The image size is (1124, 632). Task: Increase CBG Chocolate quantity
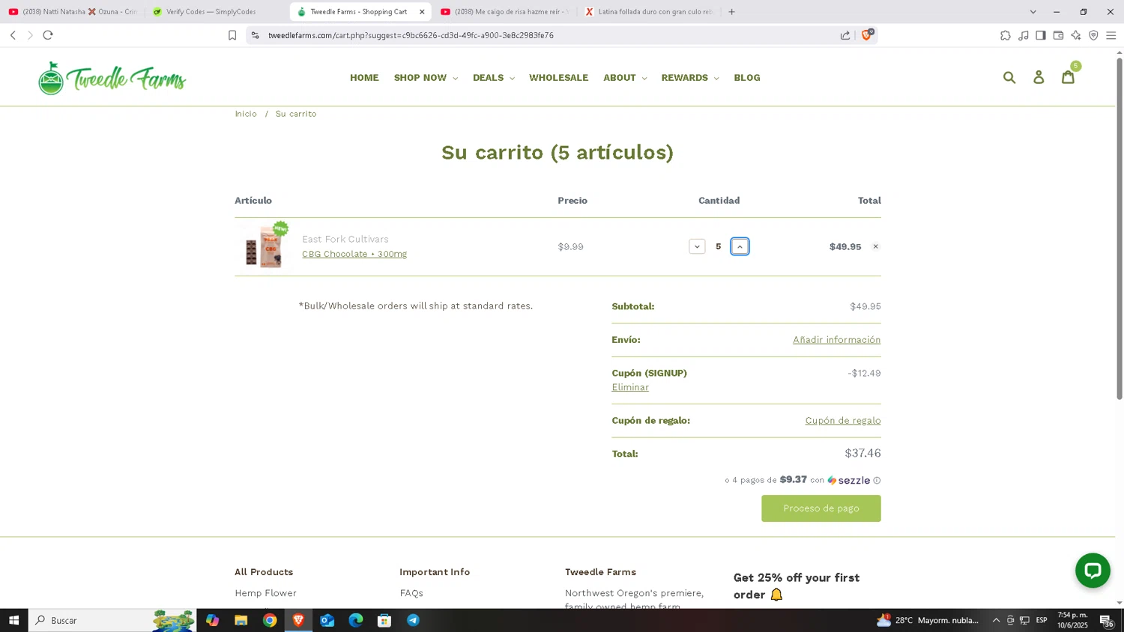pyautogui.click(x=740, y=246)
